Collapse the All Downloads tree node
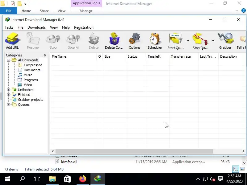The image size is (247, 185). (9, 60)
